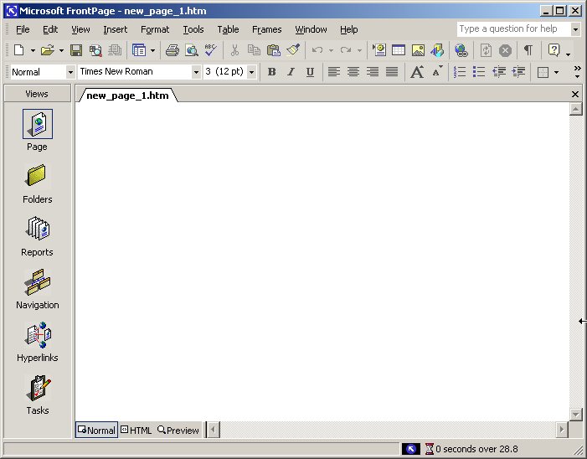Viewport: 587px width, 459px height.
Task: Open Microsoft FrontPage Help question icon
Action: pyautogui.click(x=554, y=49)
